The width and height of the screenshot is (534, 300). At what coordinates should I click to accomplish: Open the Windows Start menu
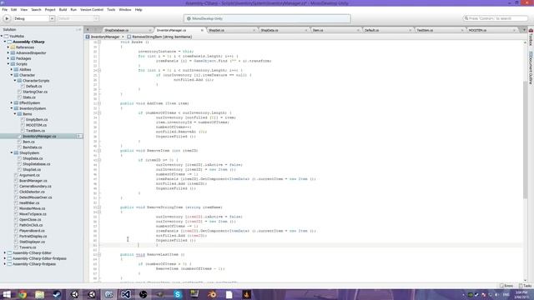click(7, 294)
